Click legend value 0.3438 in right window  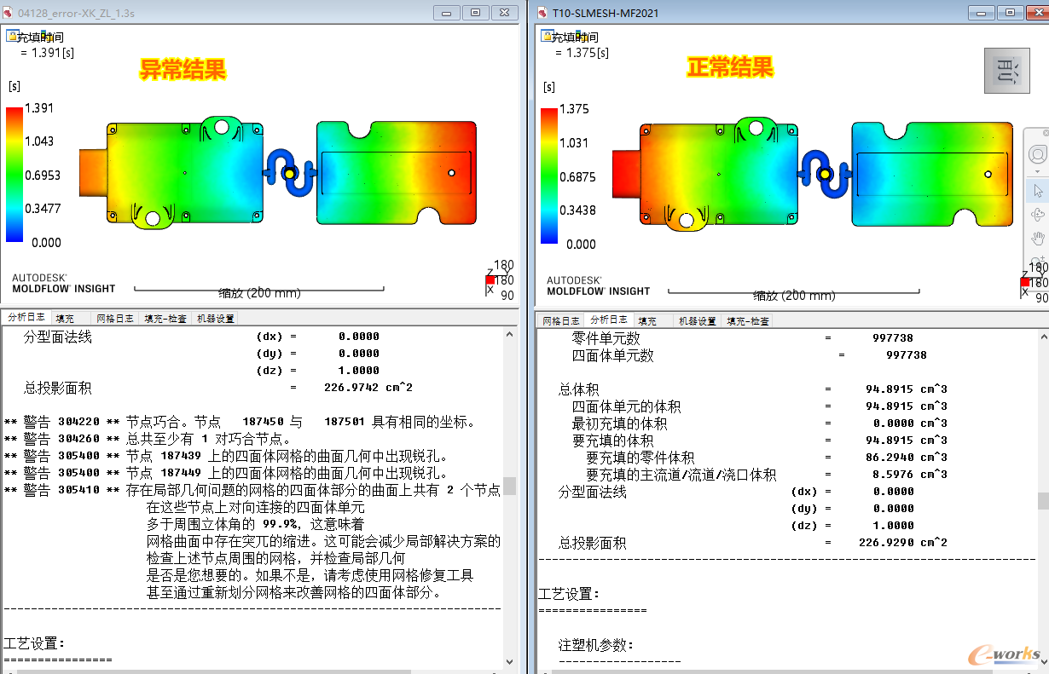point(577,210)
